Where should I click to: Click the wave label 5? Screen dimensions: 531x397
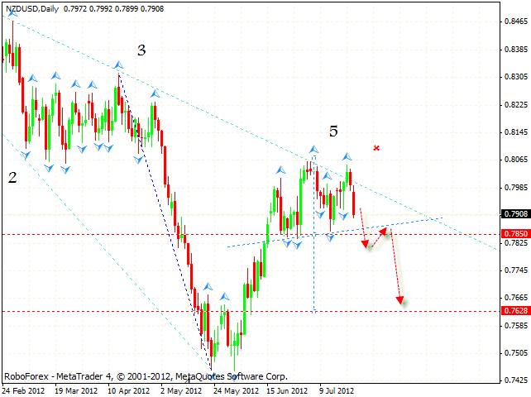(x=333, y=131)
